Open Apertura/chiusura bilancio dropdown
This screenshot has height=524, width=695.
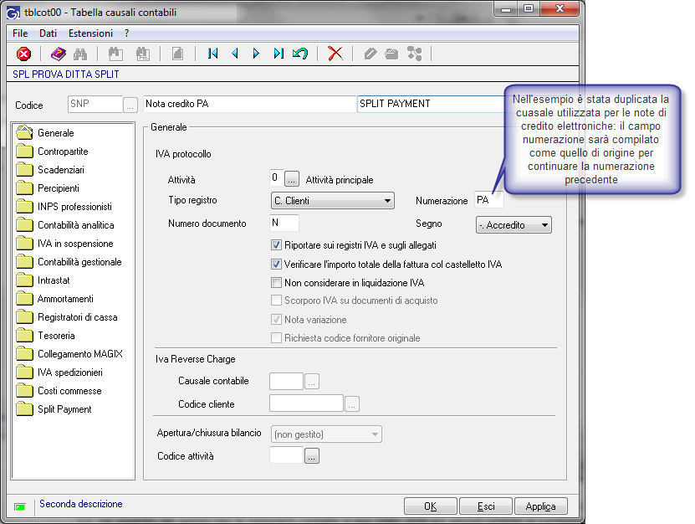pyautogui.click(x=326, y=434)
